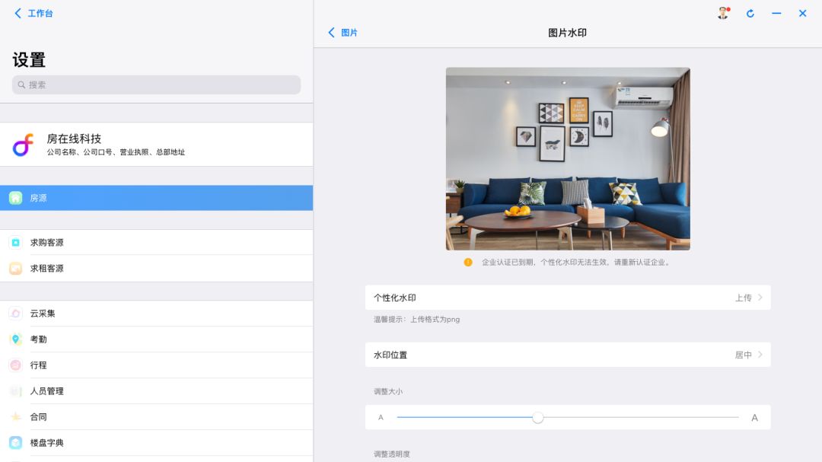Click the back chevron beside 图片
The width and height of the screenshot is (822, 462).
tap(331, 33)
